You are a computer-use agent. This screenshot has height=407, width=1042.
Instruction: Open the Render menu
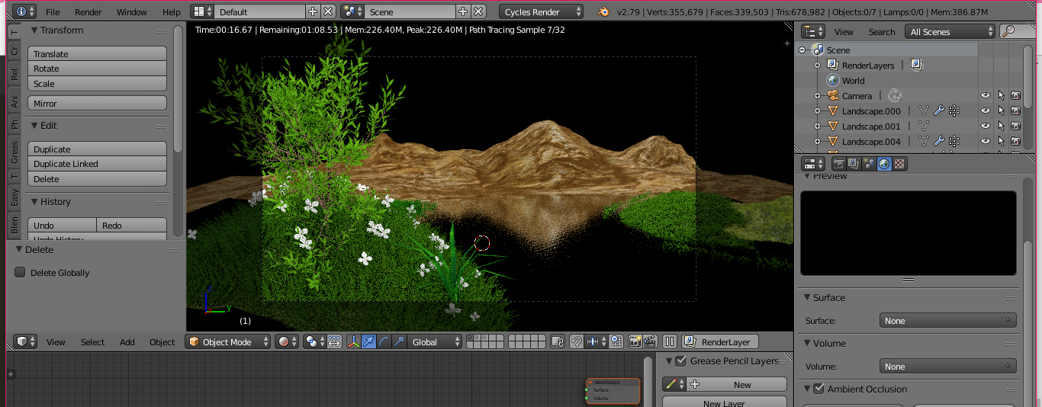tap(88, 12)
